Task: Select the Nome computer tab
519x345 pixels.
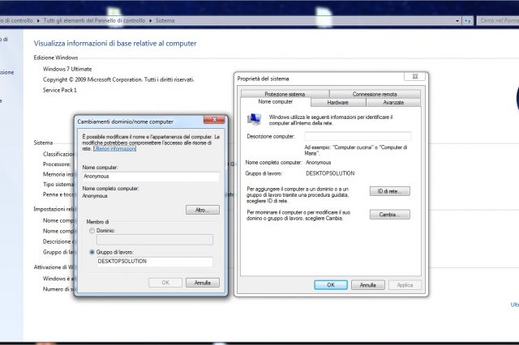Action: pyautogui.click(x=276, y=102)
